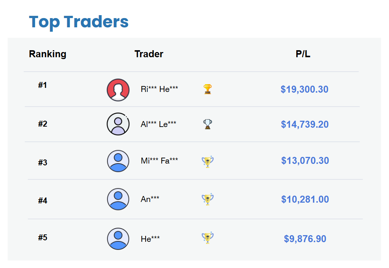Click the $19,300.30 profit value

[x=304, y=89]
